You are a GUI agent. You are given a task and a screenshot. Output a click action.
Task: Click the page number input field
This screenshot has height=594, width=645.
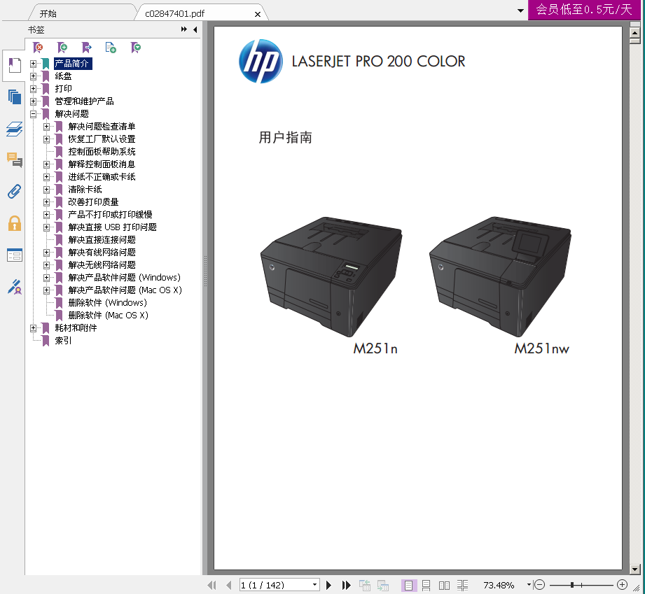[275, 585]
